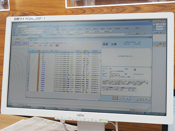Click the orange importance icon in the detail pane
This screenshot has height=131, width=175.
pyautogui.click(x=135, y=70)
